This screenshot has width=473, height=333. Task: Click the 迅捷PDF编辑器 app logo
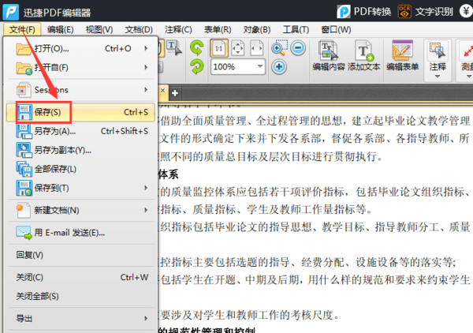(11, 12)
